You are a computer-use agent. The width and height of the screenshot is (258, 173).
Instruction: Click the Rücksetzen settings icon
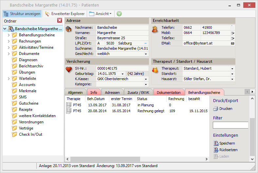point(216,150)
